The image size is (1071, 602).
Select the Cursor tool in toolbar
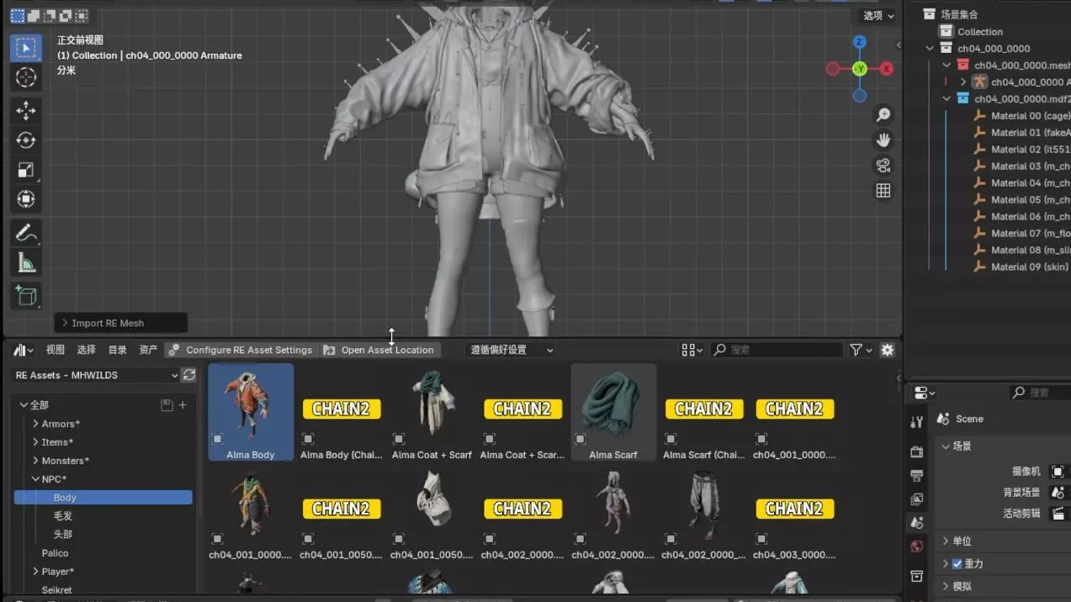(x=26, y=77)
